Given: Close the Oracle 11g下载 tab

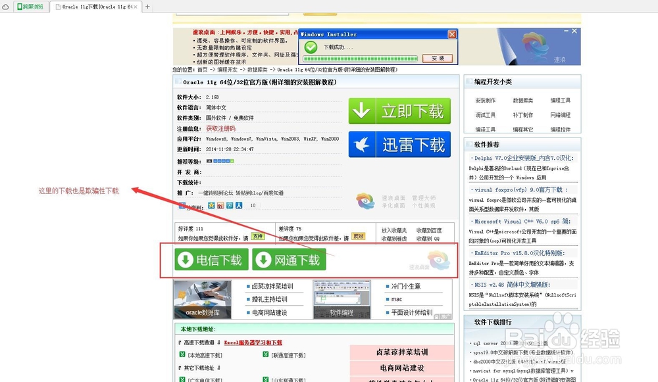Looking at the screenshot, I should [136, 7].
